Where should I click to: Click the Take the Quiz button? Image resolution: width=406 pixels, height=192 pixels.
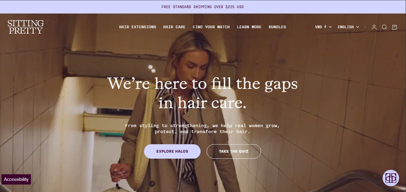coord(234,151)
